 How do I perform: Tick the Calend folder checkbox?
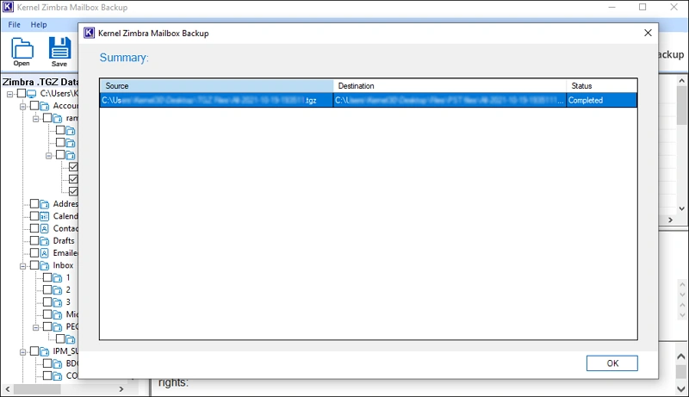(x=34, y=215)
